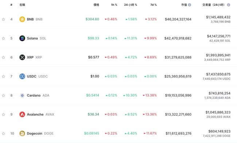Click the Dogecoin coin logo icon
This screenshot has height=143, width=237.
22,133
